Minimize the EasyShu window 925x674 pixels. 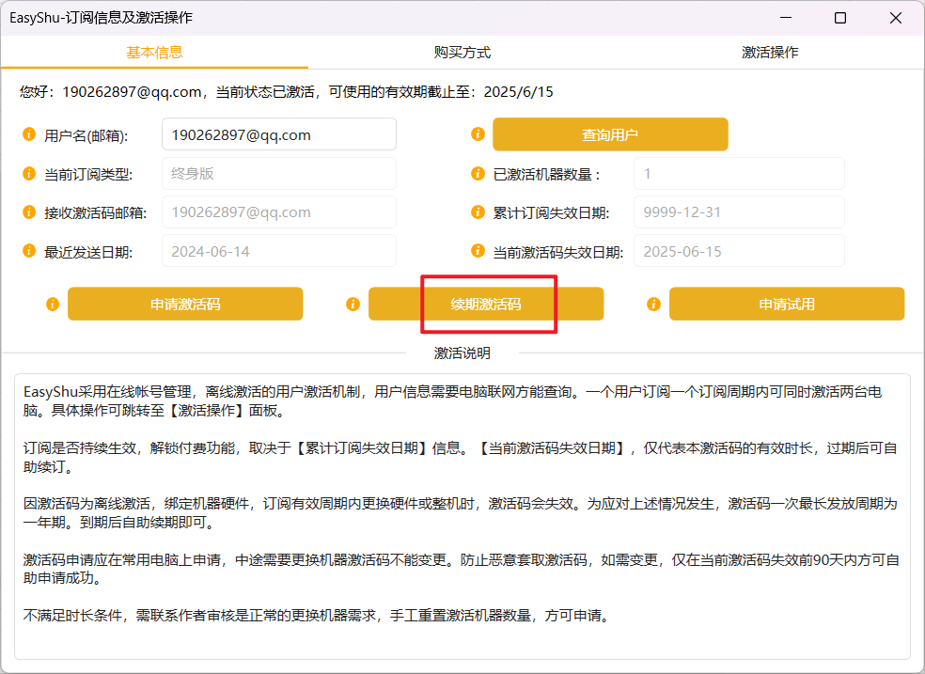786,18
